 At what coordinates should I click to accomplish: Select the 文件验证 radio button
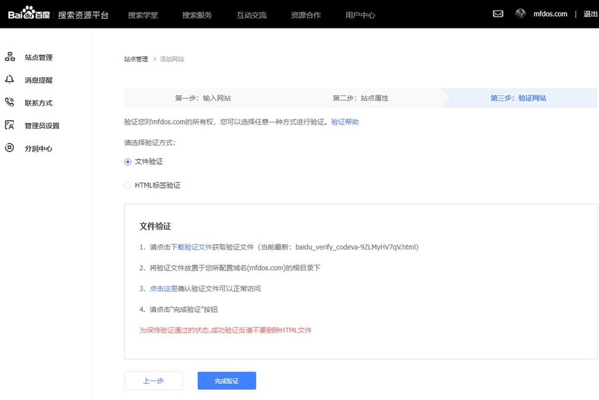[127, 161]
